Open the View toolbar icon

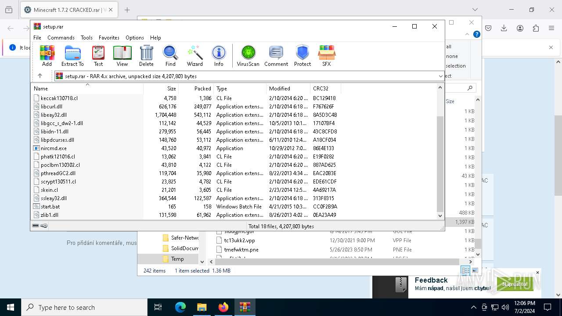(122, 56)
